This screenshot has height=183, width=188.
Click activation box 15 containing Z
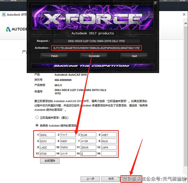click(x=88, y=154)
